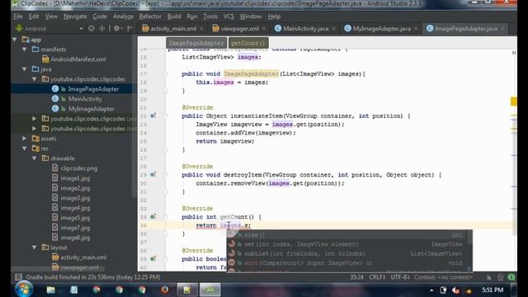Fold the instantiateItem method at line 22
The image size is (528, 297).
pyautogui.click(x=165, y=115)
